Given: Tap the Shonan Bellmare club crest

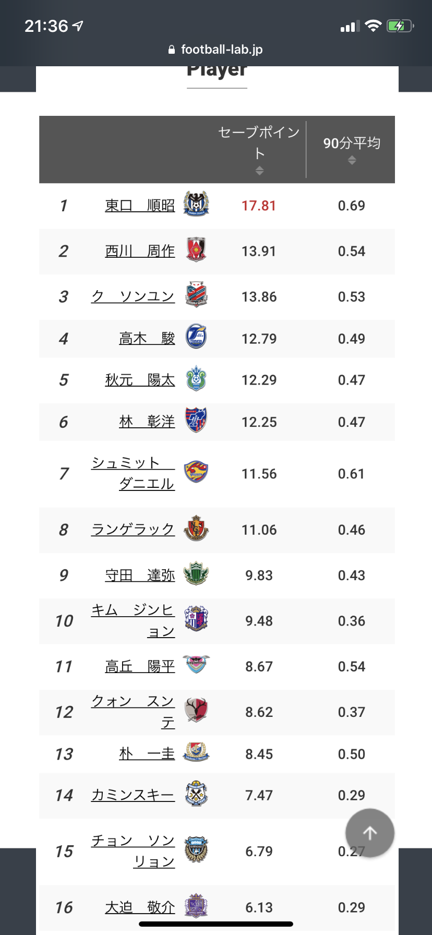Looking at the screenshot, I should click(196, 379).
